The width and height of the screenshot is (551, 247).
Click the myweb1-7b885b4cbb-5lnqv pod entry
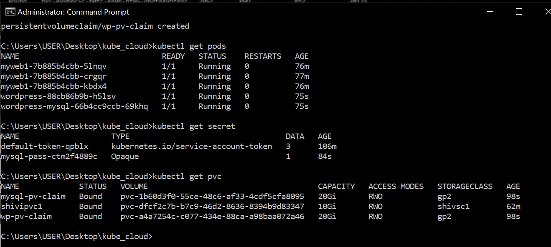(x=54, y=66)
